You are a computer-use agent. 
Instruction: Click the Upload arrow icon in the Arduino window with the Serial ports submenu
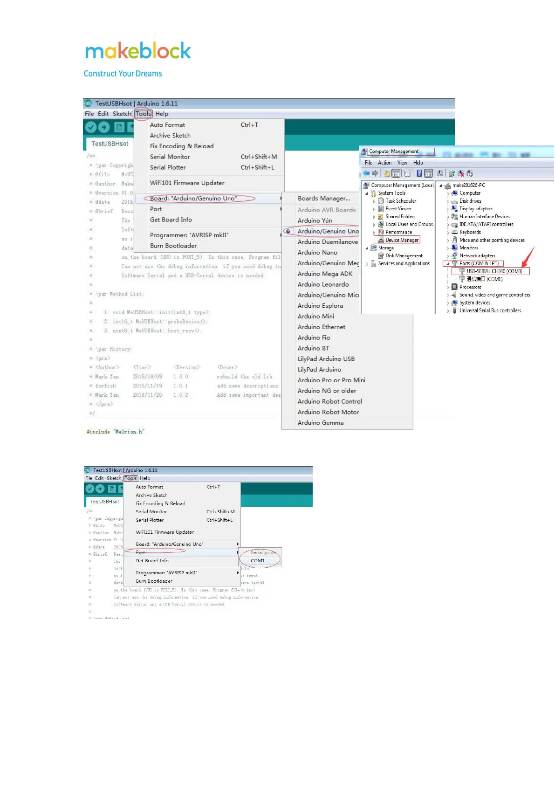[100, 489]
